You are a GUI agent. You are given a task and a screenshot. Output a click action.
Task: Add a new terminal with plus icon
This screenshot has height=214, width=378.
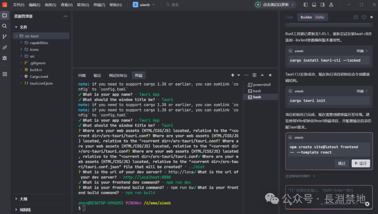pyautogui.click(x=232, y=75)
